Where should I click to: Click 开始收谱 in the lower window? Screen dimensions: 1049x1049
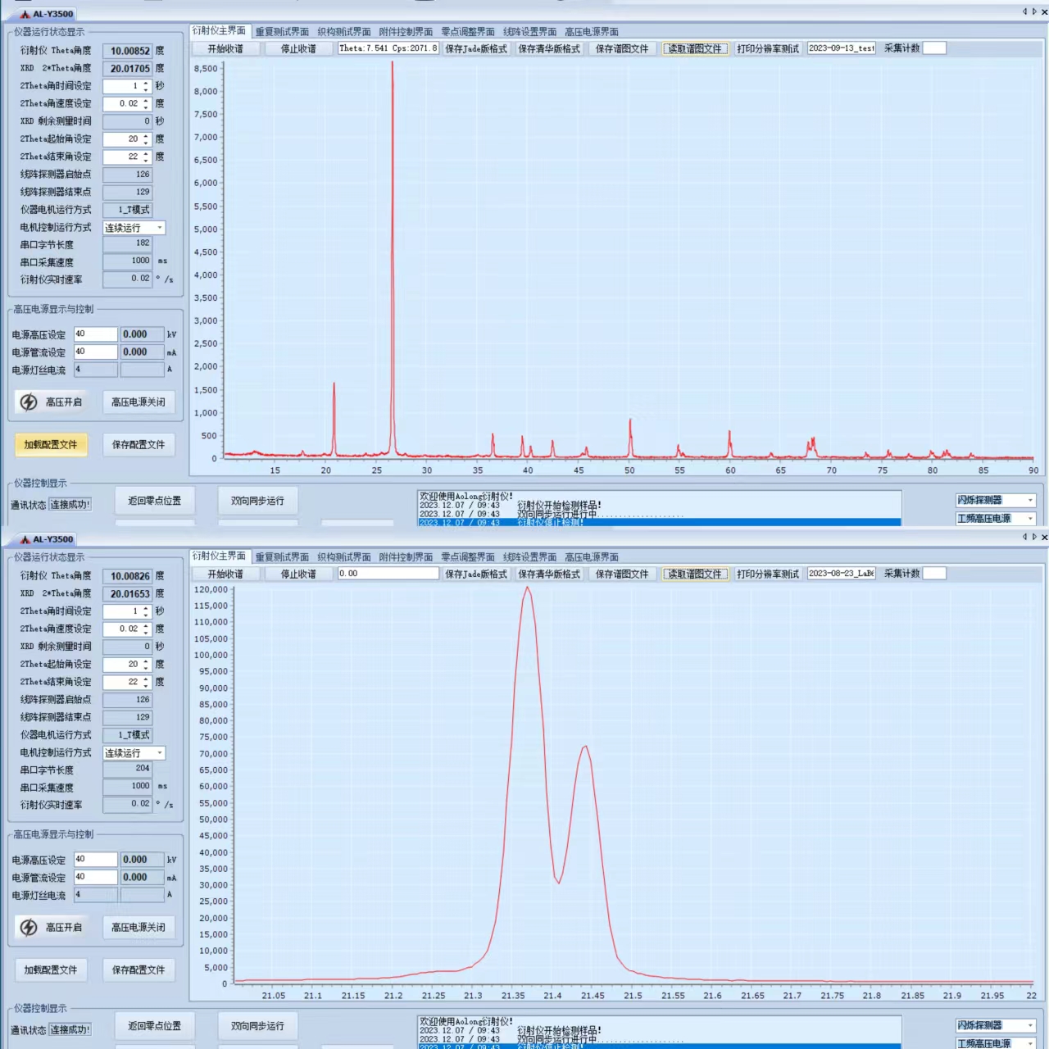click(225, 574)
